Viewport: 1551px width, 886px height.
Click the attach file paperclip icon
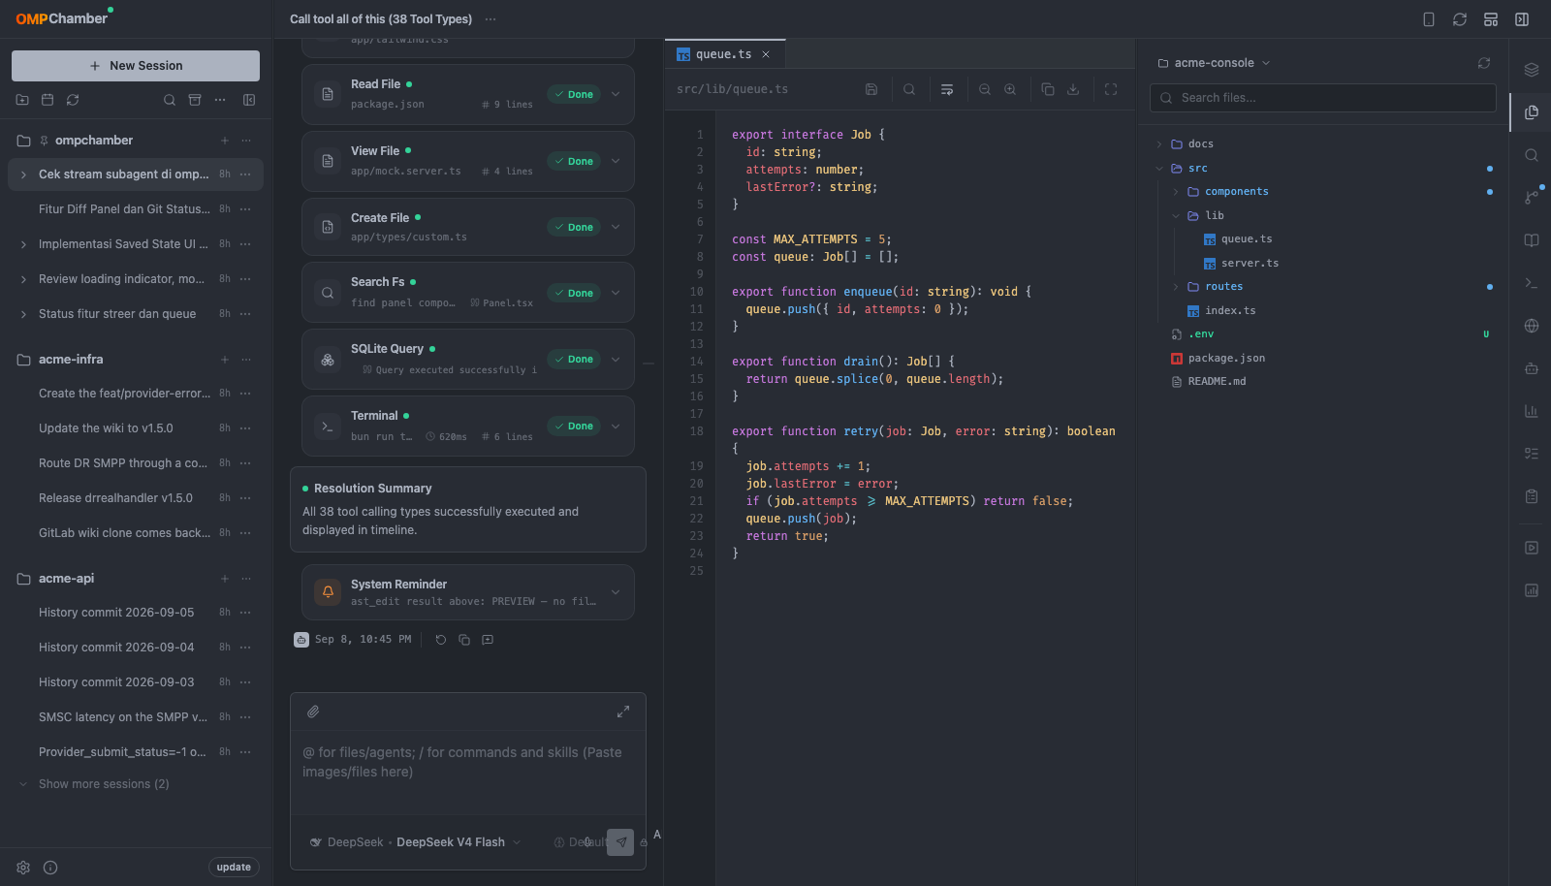point(313,712)
